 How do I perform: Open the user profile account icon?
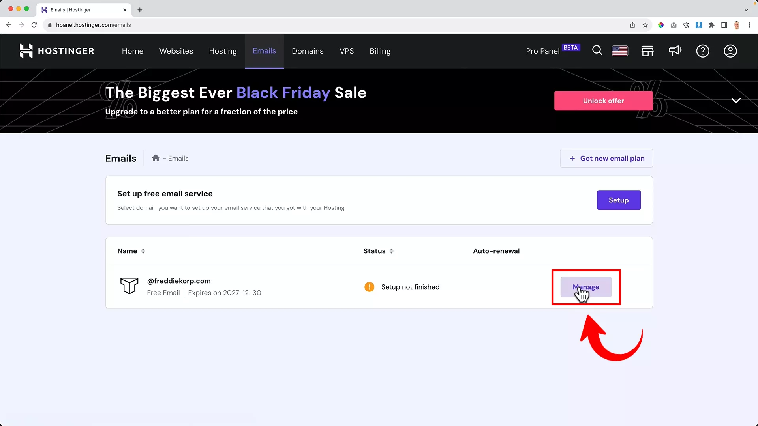[x=730, y=51]
